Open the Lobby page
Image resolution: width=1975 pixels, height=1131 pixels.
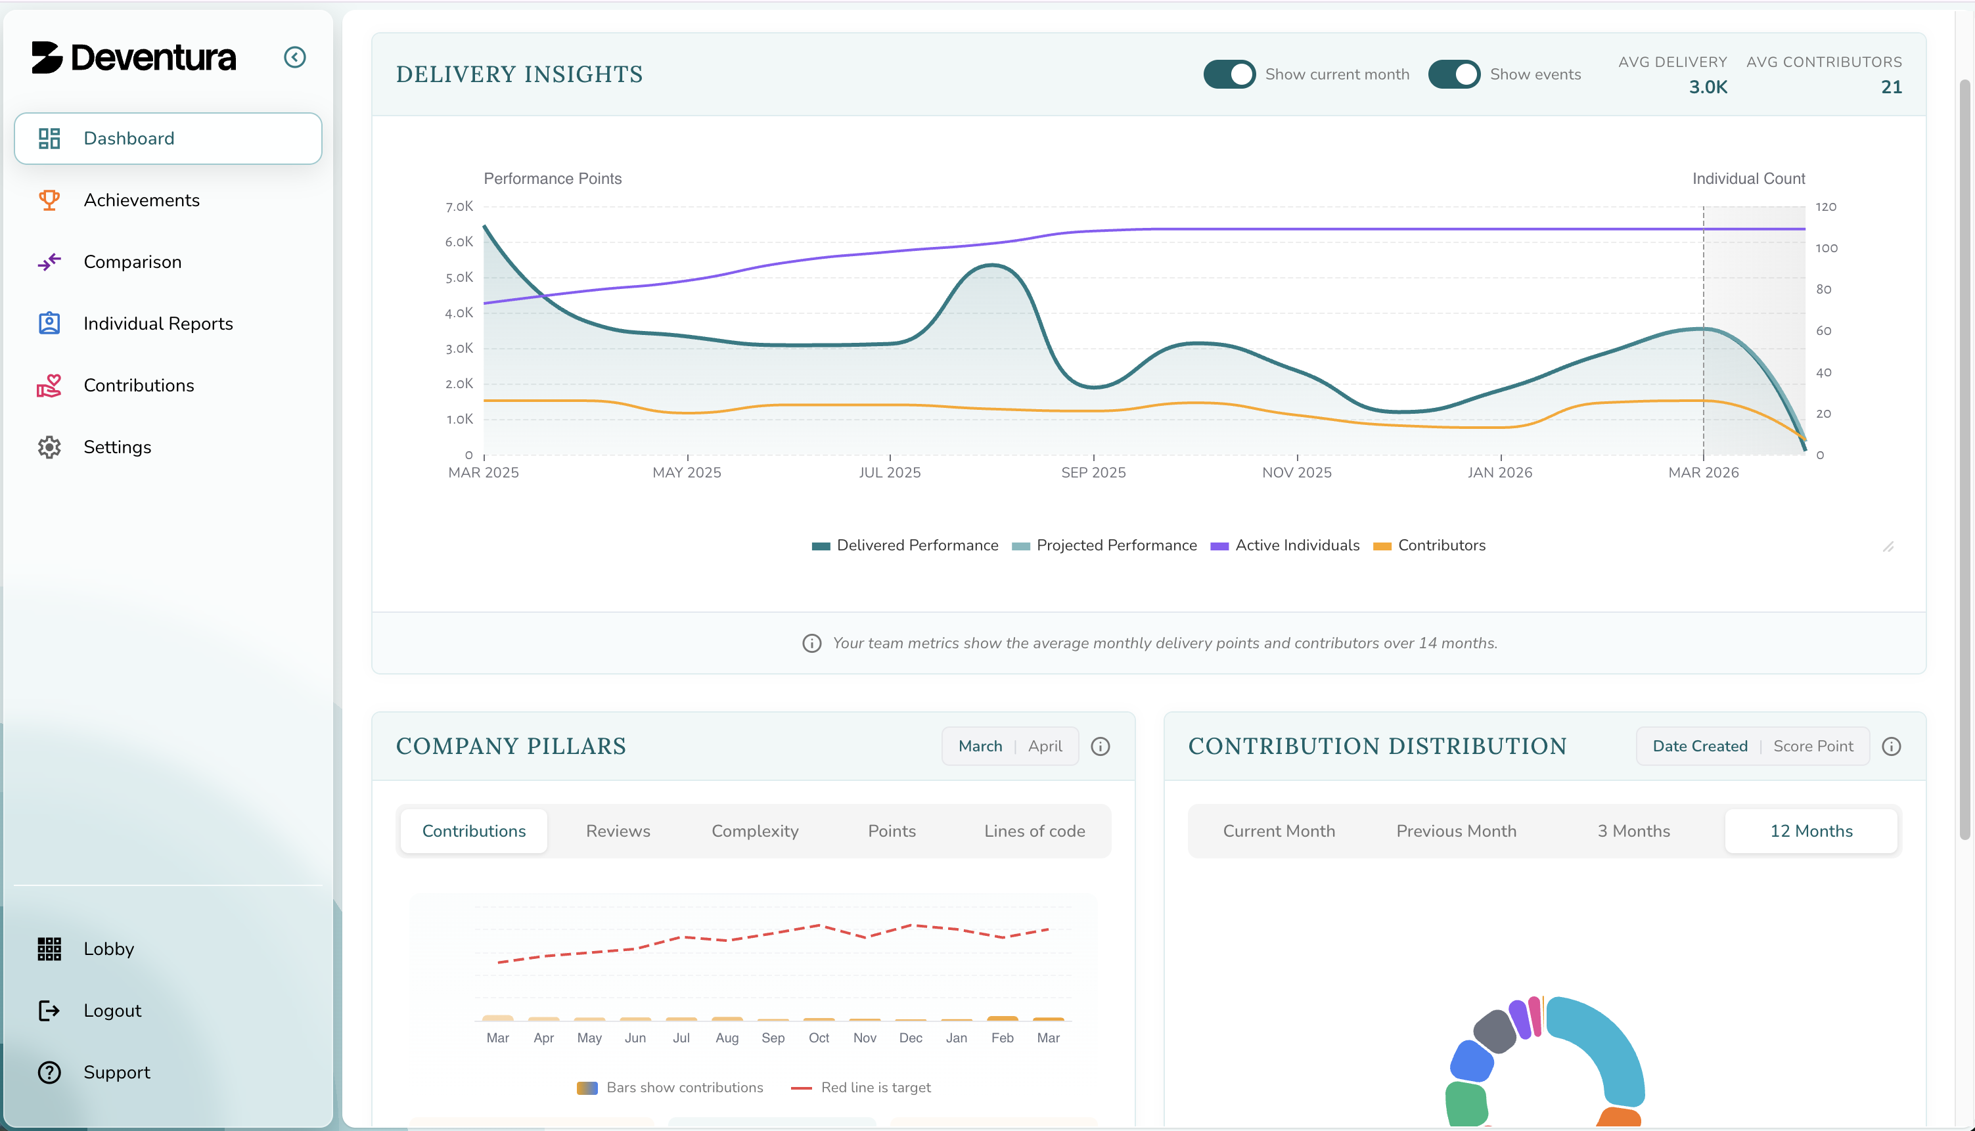pyautogui.click(x=109, y=948)
